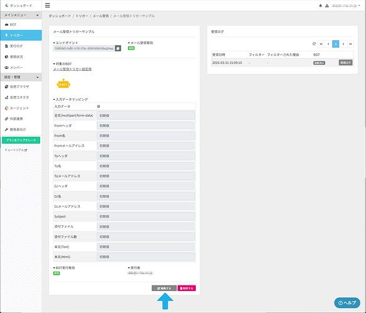The height and width of the screenshot is (313, 366).
Task: Click the pink 削除する button
Action: (186, 289)
